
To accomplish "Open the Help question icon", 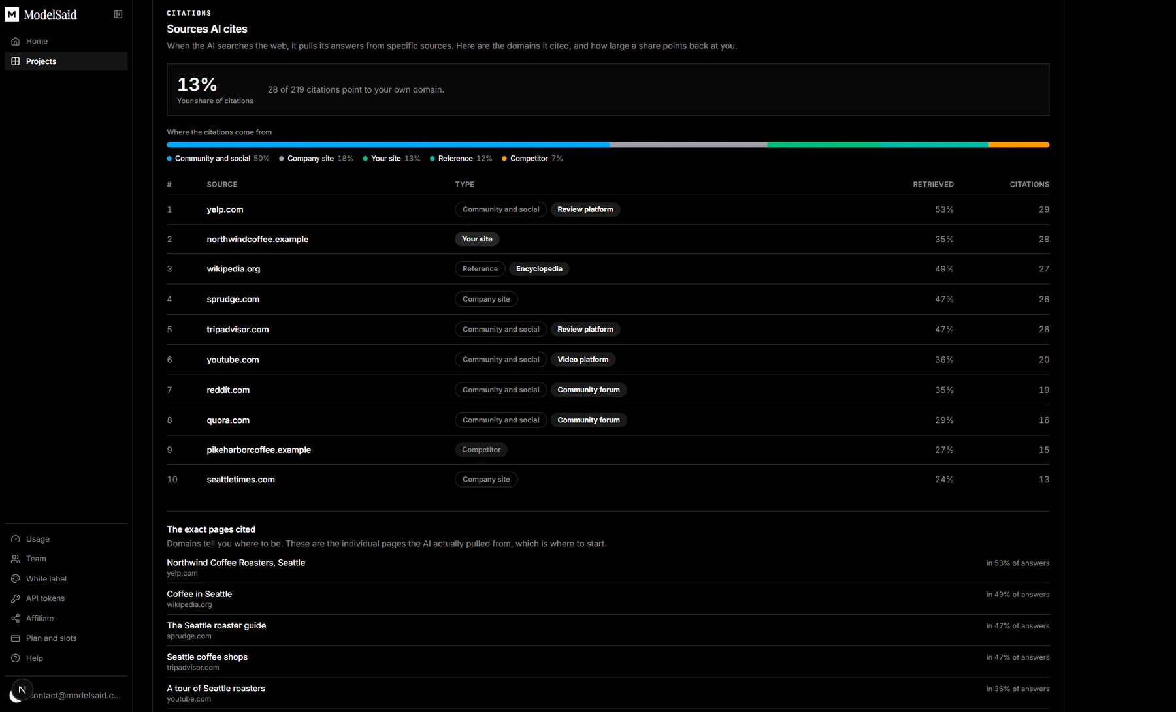I will click(x=16, y=658).
